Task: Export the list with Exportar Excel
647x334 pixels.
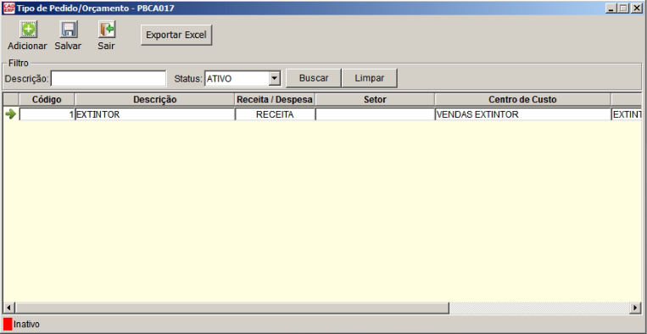Action: tap(176, 35)
